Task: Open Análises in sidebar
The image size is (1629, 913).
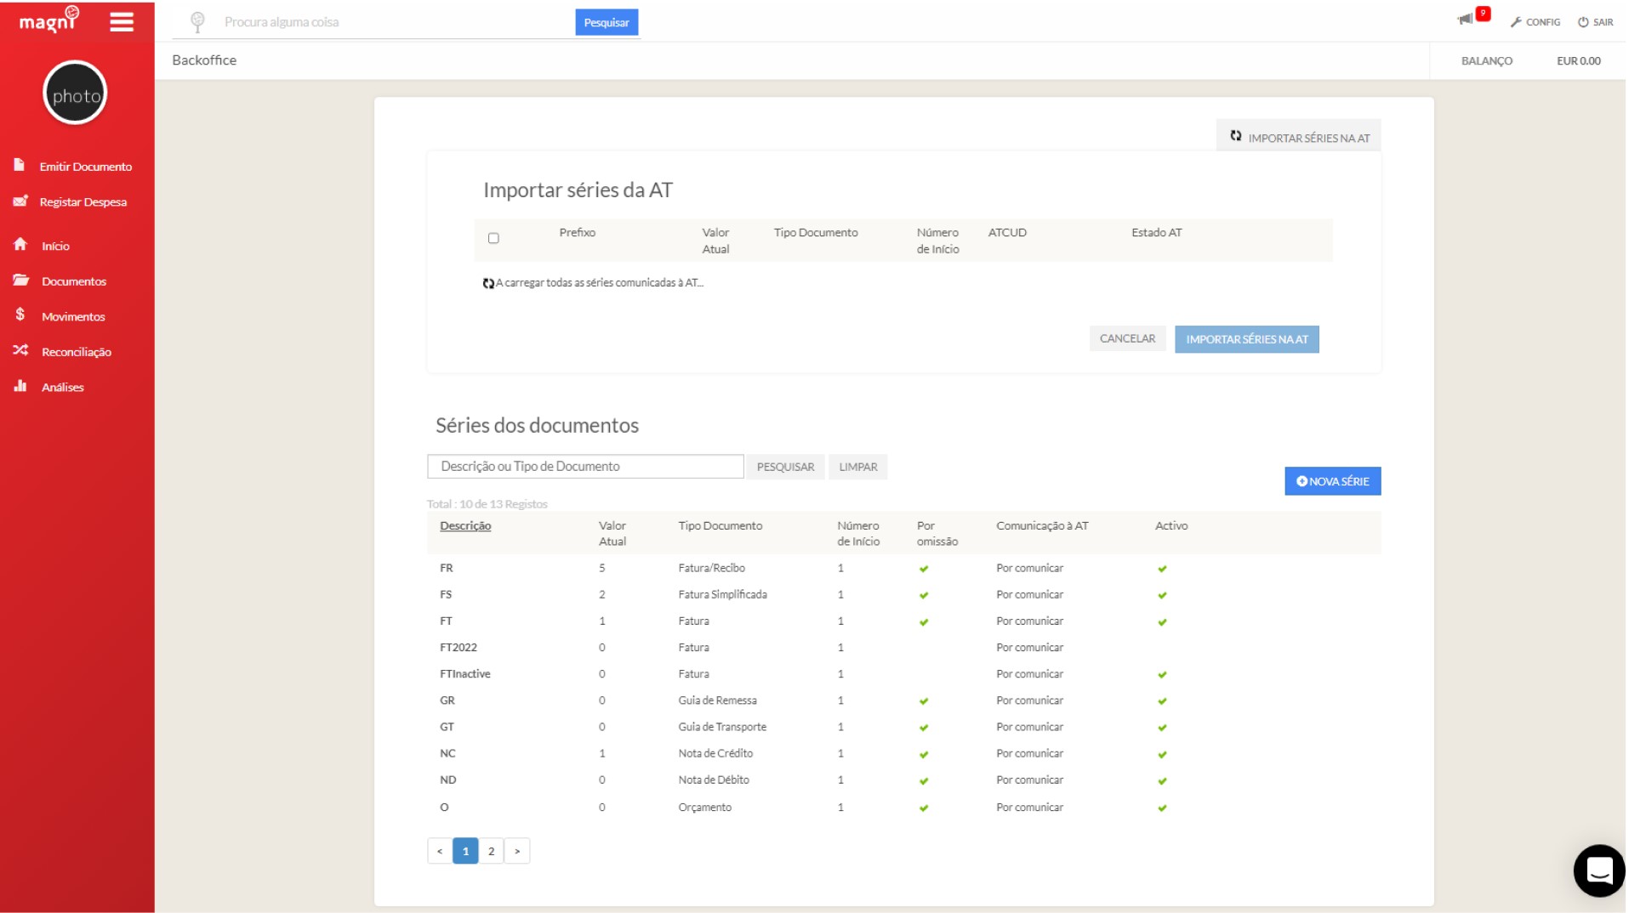Action: point(48,387)
